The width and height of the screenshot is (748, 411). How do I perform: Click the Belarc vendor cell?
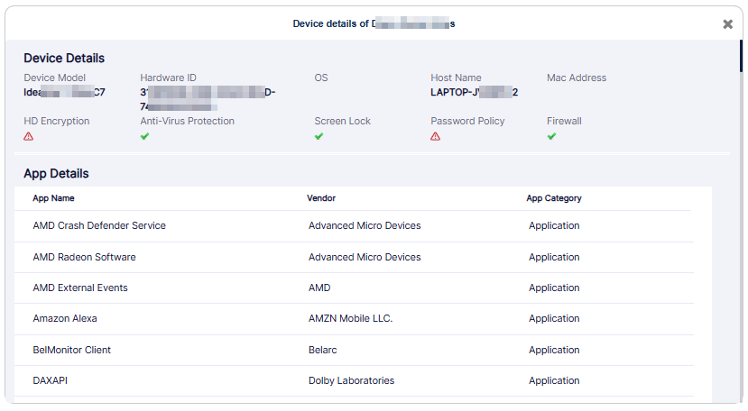point(322,350)
